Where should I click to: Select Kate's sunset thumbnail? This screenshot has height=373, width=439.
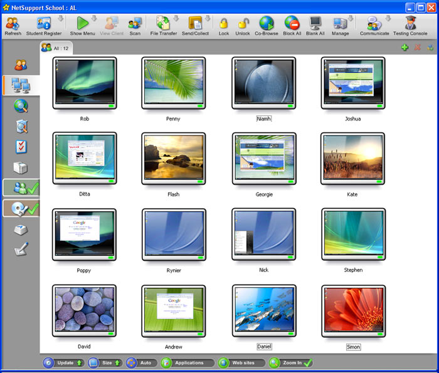coord(352,159)
